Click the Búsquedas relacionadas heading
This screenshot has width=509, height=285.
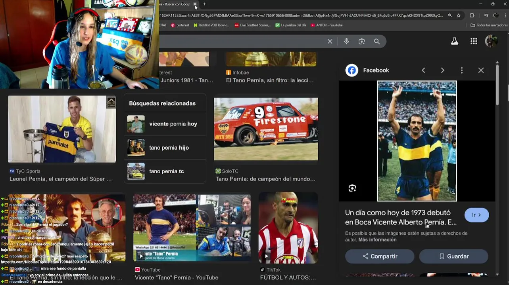(162, 103)
